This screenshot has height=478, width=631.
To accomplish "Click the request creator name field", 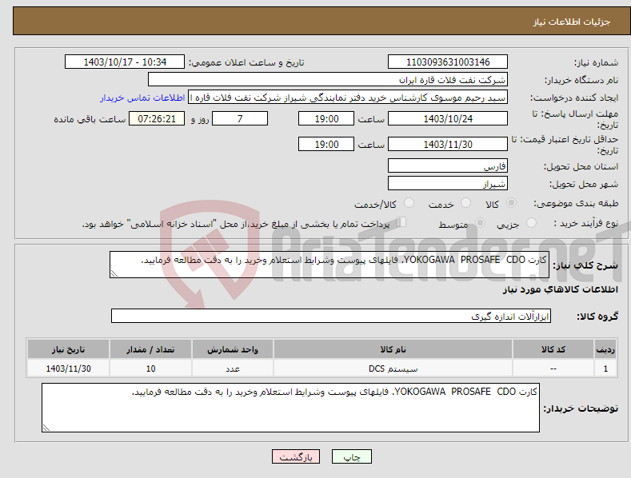I will 348,98.
